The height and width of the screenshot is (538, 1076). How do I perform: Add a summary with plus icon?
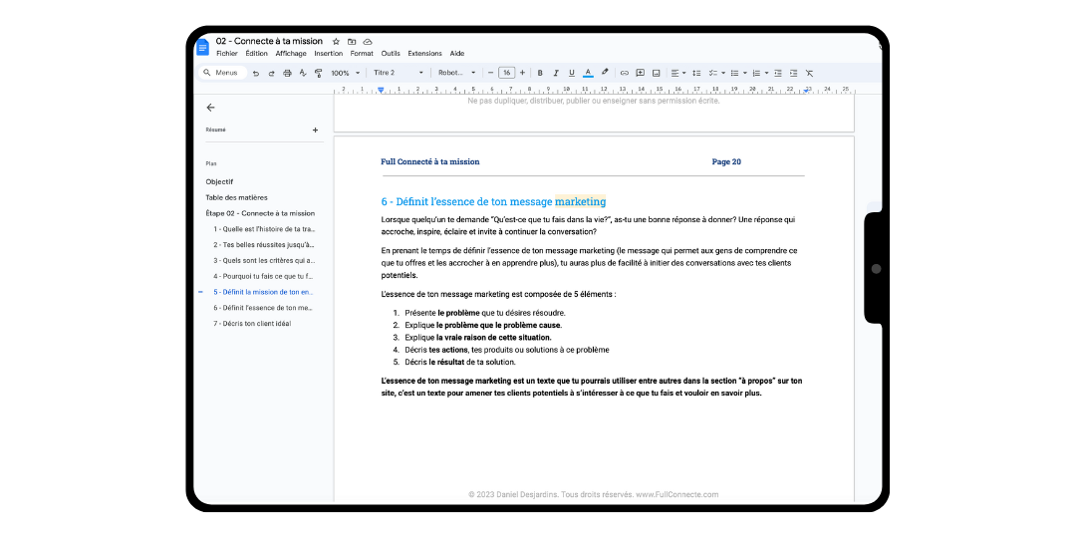(x=315, y=130)
